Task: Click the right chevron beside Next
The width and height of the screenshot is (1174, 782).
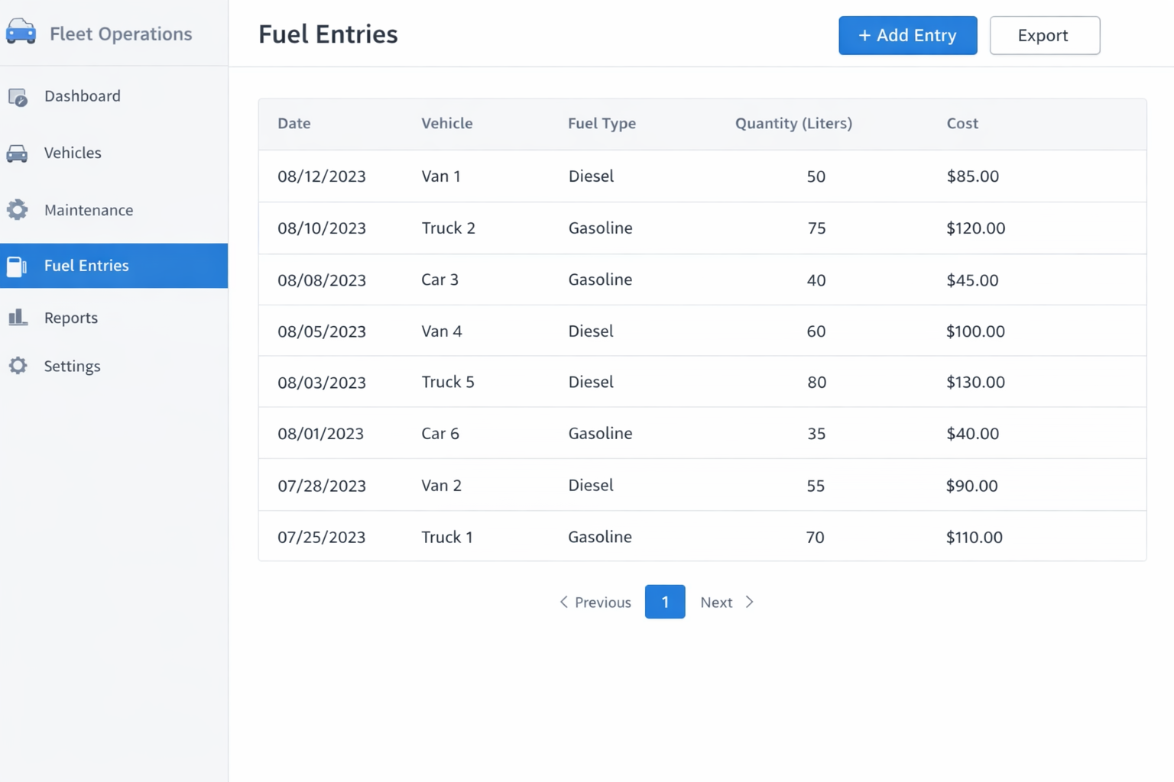Action: click(x=749, y=602)
